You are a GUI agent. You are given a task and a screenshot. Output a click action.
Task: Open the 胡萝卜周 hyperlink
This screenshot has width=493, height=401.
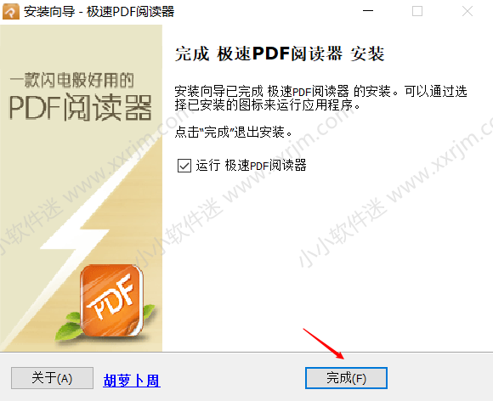click(x=132, y=381)
